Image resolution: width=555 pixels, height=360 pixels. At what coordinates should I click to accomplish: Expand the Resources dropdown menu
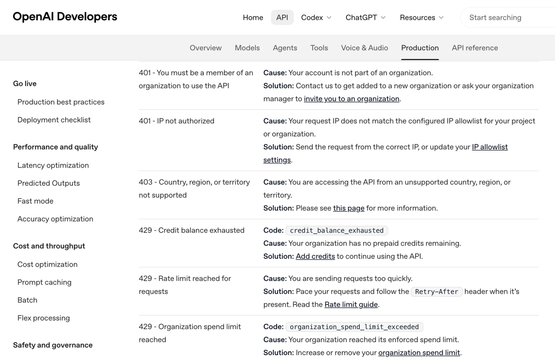click(422, 18)
